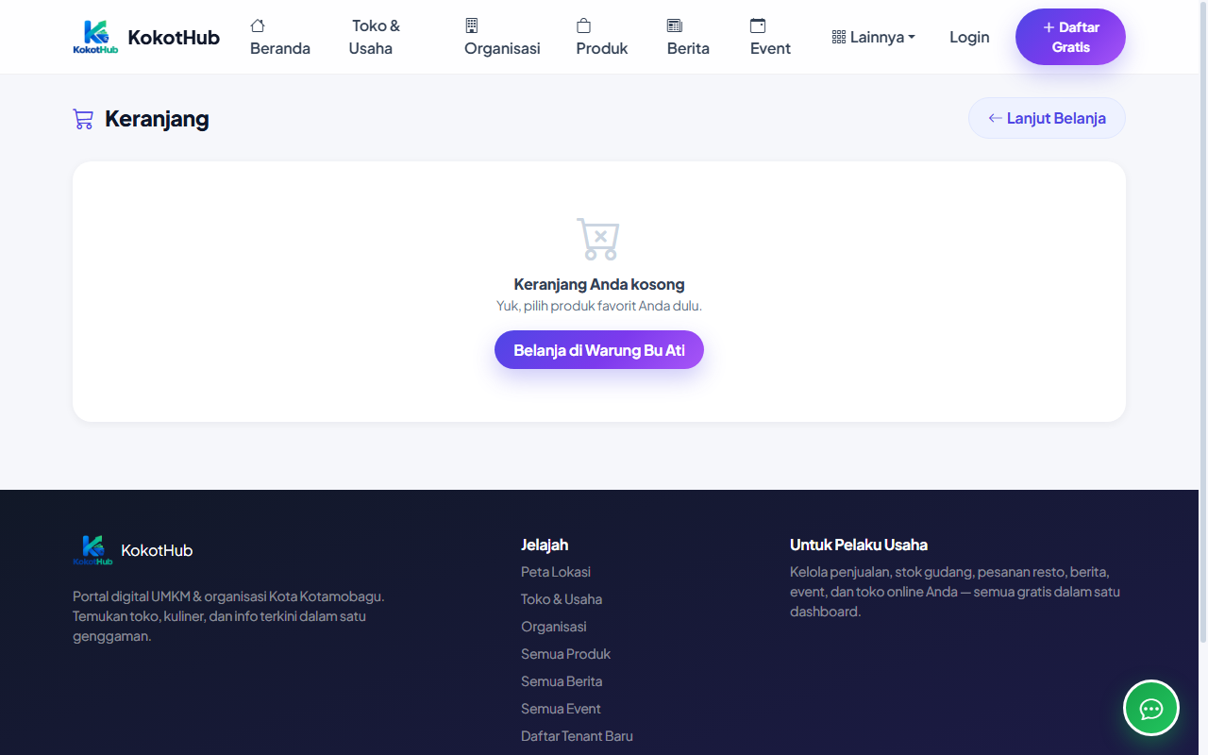This screenshot has width=1208, height=755.
Task: Go to Beranda in the navigation
Action: click(280, 37)
